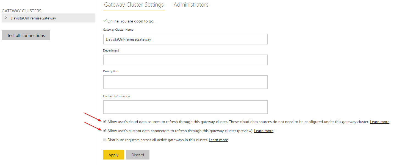Image resolution: width=394 pixels, height=165 pixels.
Task: Click the Gateway Cluster Name field
Action: 185,39
